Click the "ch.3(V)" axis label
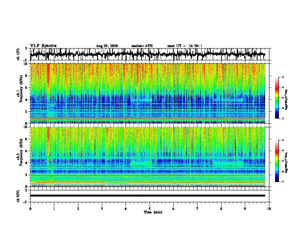The width and height of the screenshot is (303, 234). pyautogui.click(x=18, y=196)
